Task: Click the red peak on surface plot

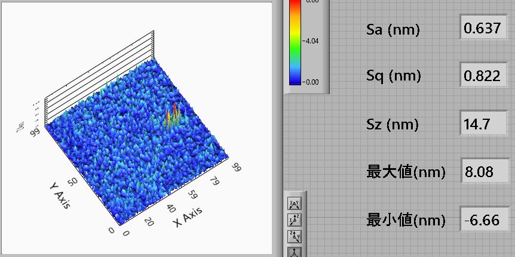Action: click(x=174, y=108)
